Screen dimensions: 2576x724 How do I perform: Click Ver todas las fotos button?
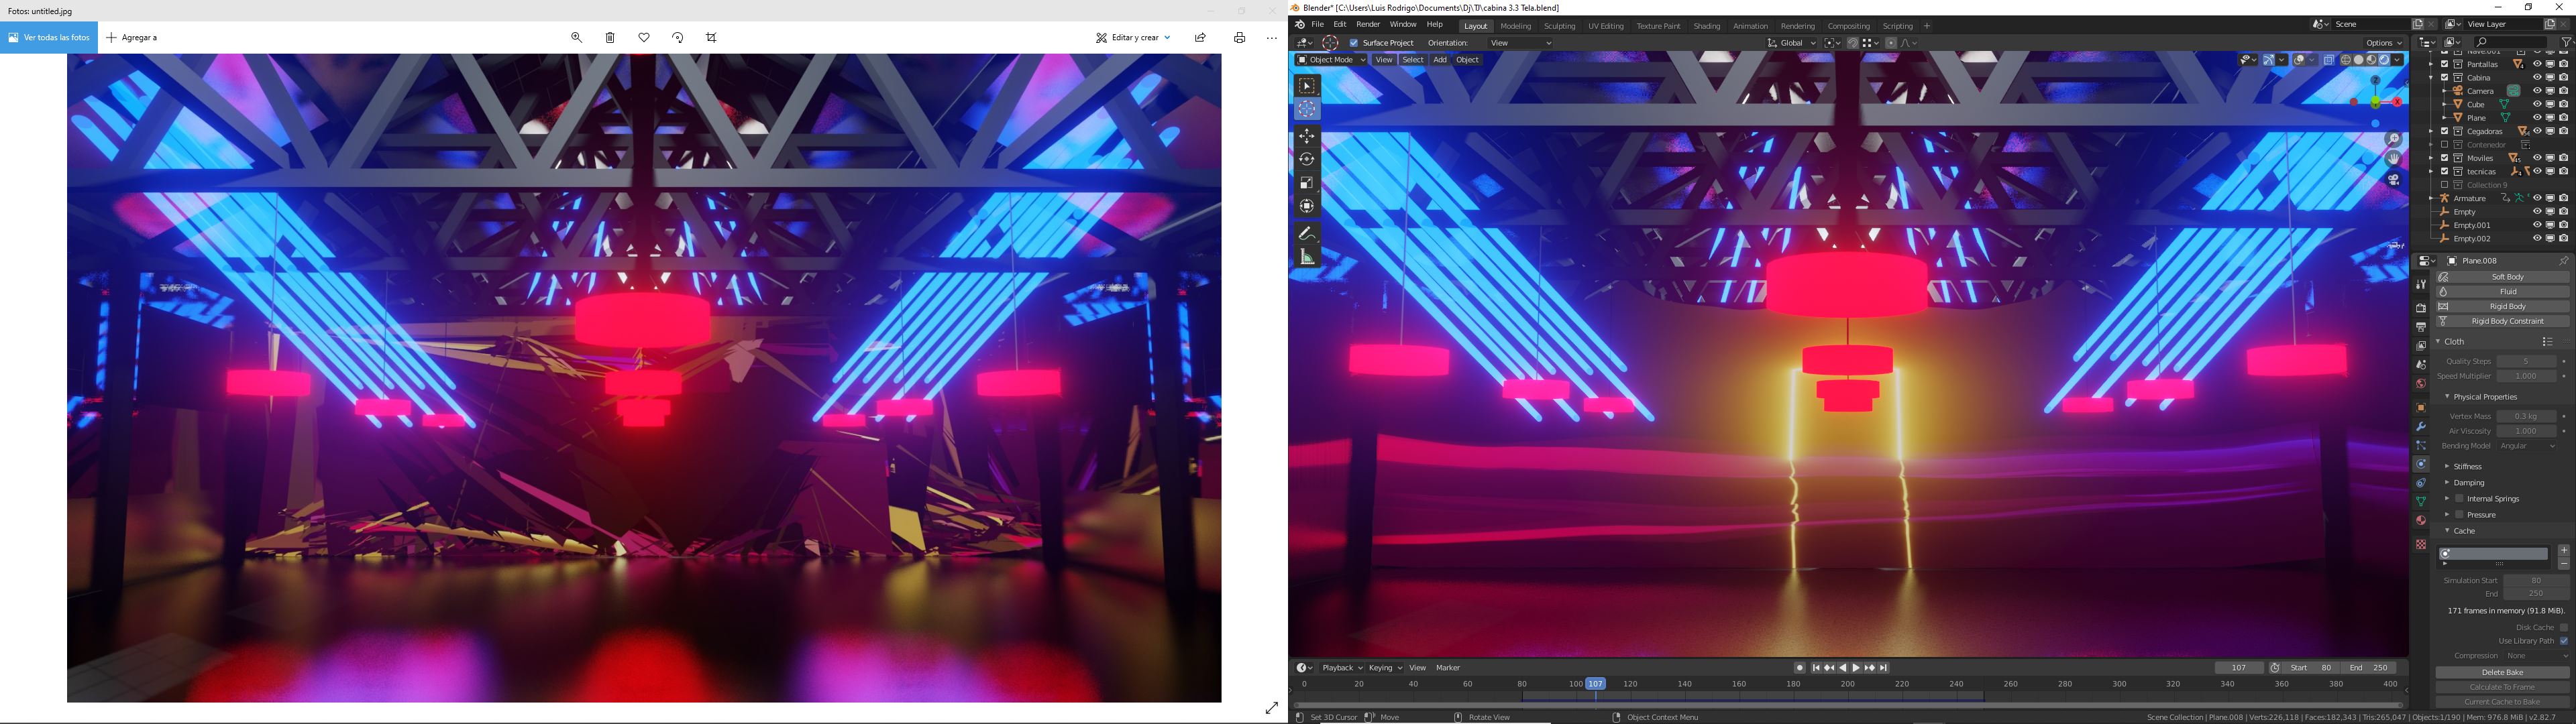point(49,37)
